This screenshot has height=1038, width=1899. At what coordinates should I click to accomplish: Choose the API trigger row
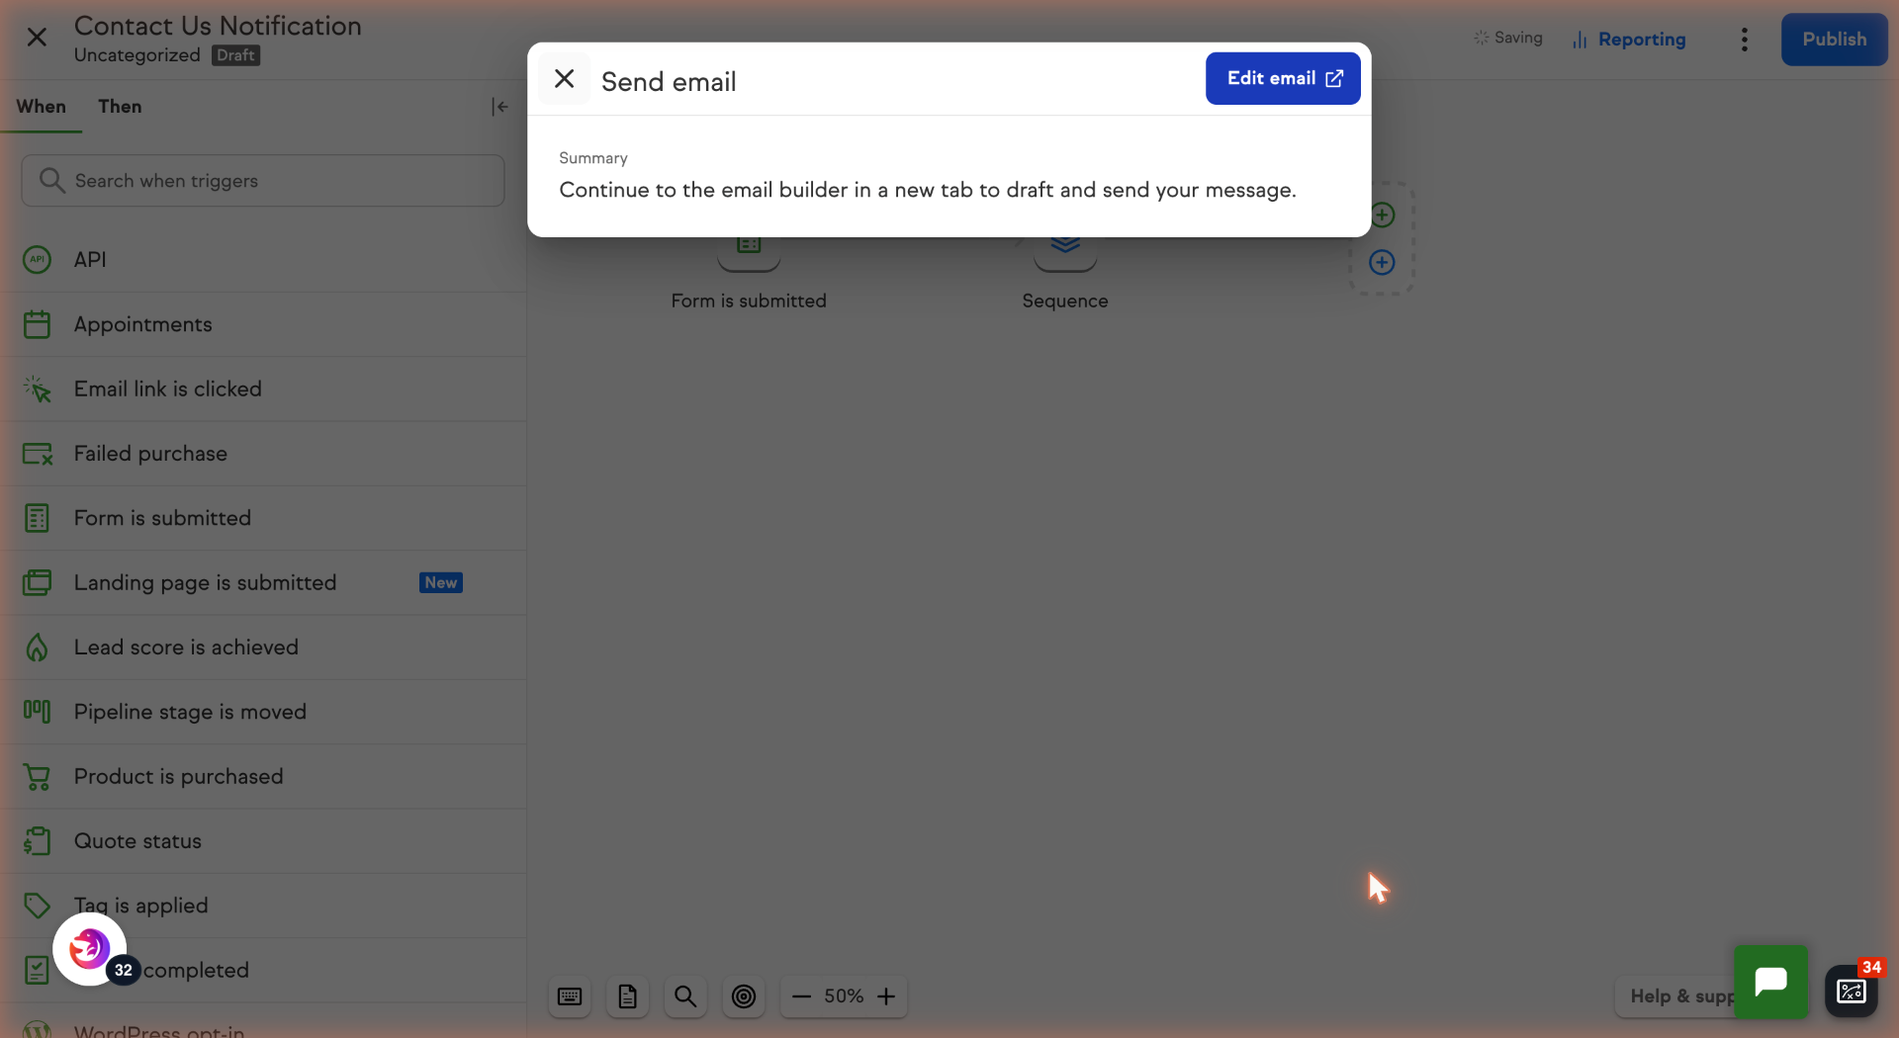[x=263, y=260]
